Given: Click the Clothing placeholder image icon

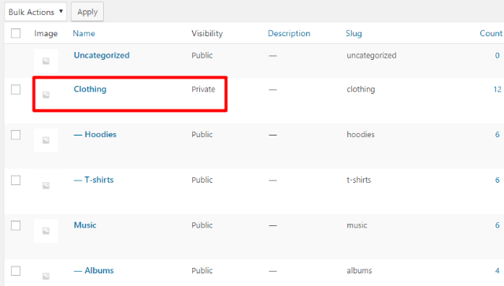Looking at the screenshot, I should coord(46,95).
